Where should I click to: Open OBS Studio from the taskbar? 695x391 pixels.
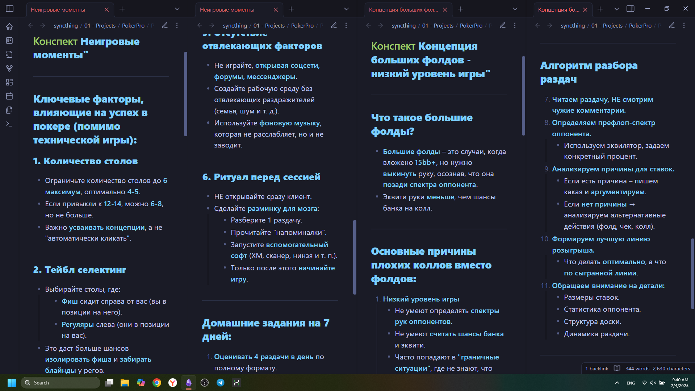205,383
